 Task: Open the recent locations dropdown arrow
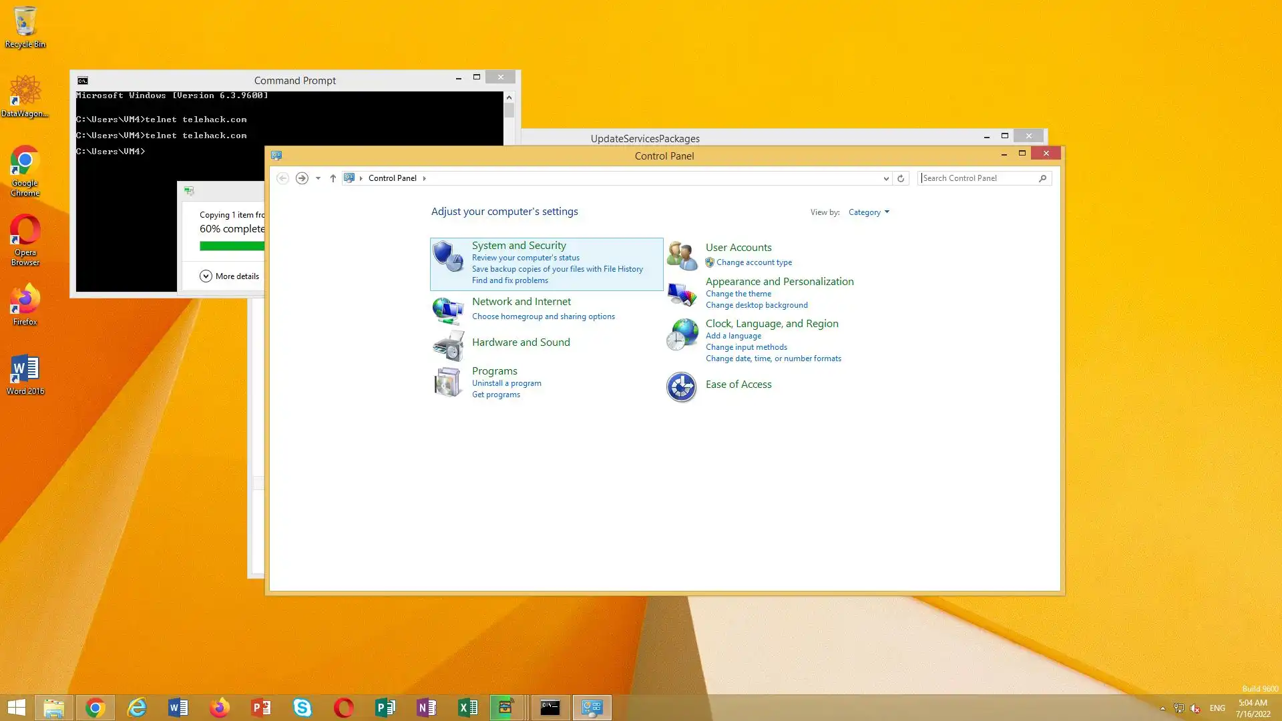tap(318, 178)
